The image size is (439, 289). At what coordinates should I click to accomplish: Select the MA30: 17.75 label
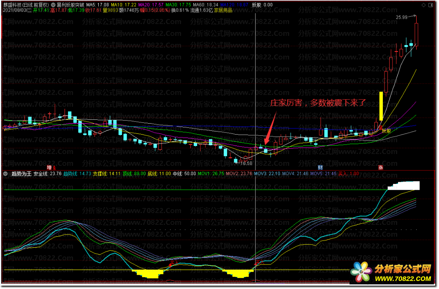tap(178, 5)
